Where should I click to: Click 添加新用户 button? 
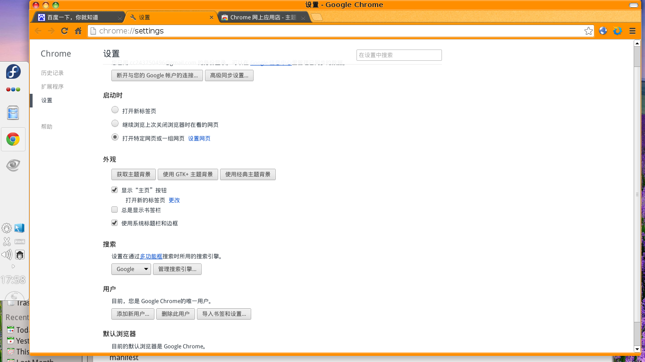133,314
